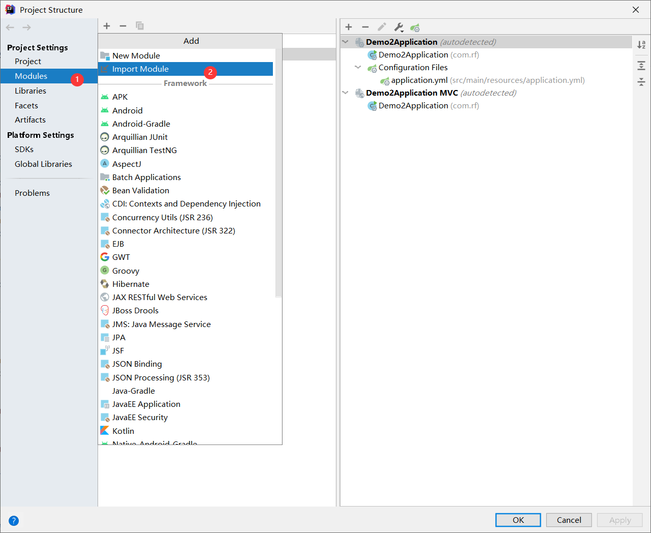Click the Copy module icon

coord(140,26)
